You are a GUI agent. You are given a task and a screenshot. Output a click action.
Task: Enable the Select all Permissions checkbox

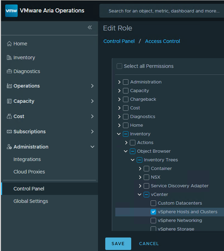point(119,66)
